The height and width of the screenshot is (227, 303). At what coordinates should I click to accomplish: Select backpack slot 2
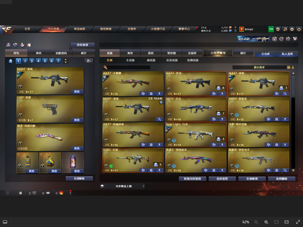pyautogui.click(x=25, y=61)
